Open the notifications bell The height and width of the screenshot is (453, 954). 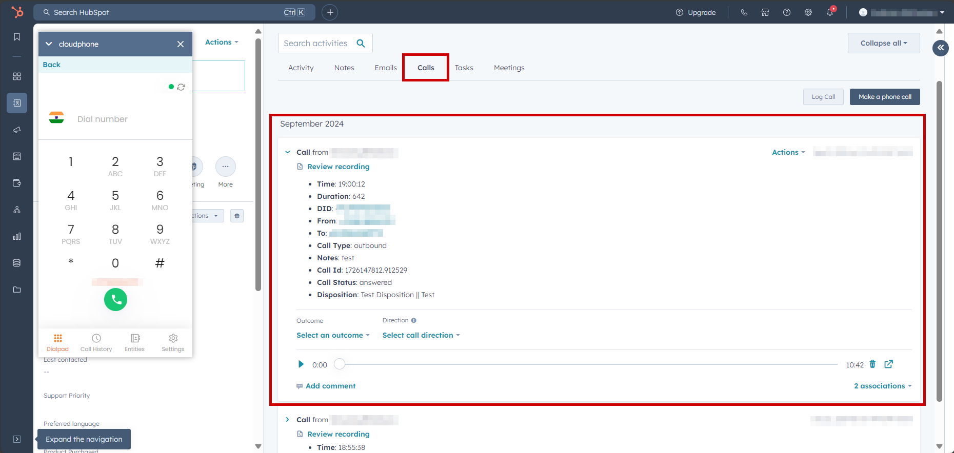(830, 12)
